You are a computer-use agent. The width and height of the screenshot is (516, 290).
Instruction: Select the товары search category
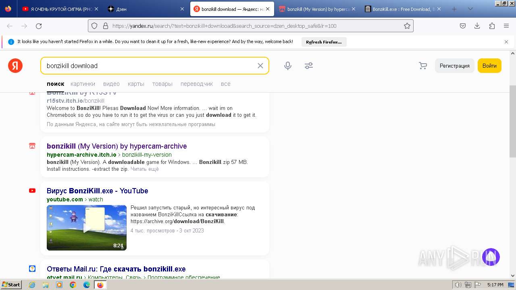[162, 84]
